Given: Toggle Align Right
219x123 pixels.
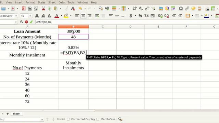Looking at the screenshot, I should (89, 16).
